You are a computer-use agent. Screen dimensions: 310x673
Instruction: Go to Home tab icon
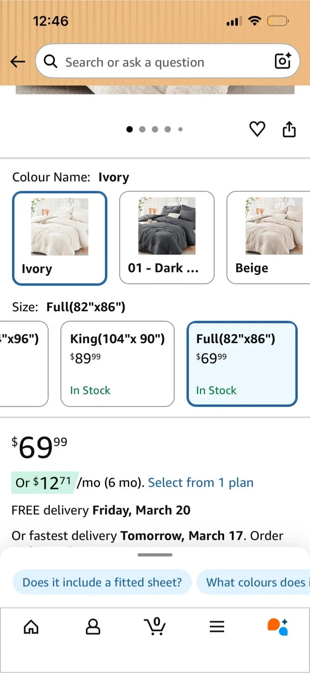[x=31, y=627]
